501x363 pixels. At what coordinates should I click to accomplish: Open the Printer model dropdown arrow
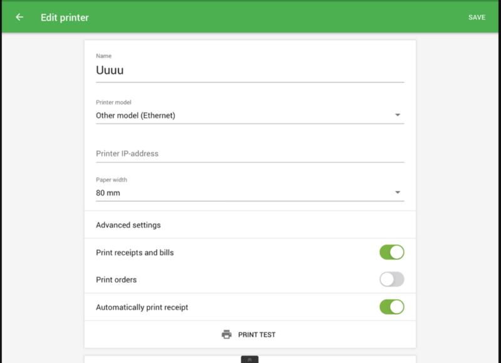pos(398,115)
